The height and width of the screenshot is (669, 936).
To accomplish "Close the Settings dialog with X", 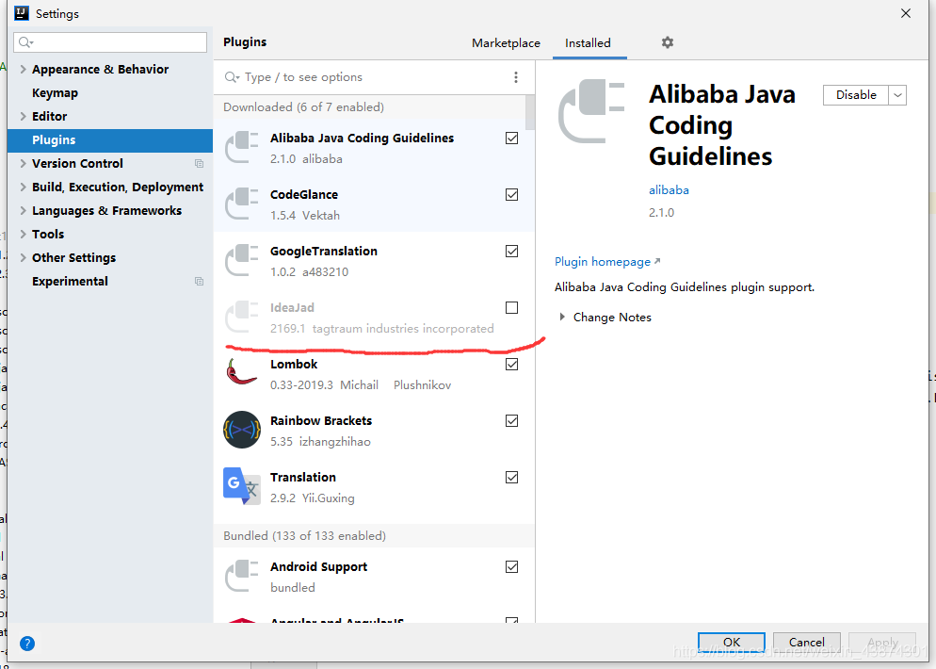I will pos(906,13).
